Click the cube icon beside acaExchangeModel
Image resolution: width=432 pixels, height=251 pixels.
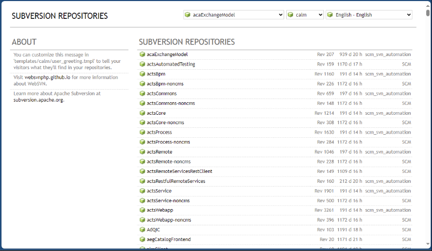tap(142, 54)
